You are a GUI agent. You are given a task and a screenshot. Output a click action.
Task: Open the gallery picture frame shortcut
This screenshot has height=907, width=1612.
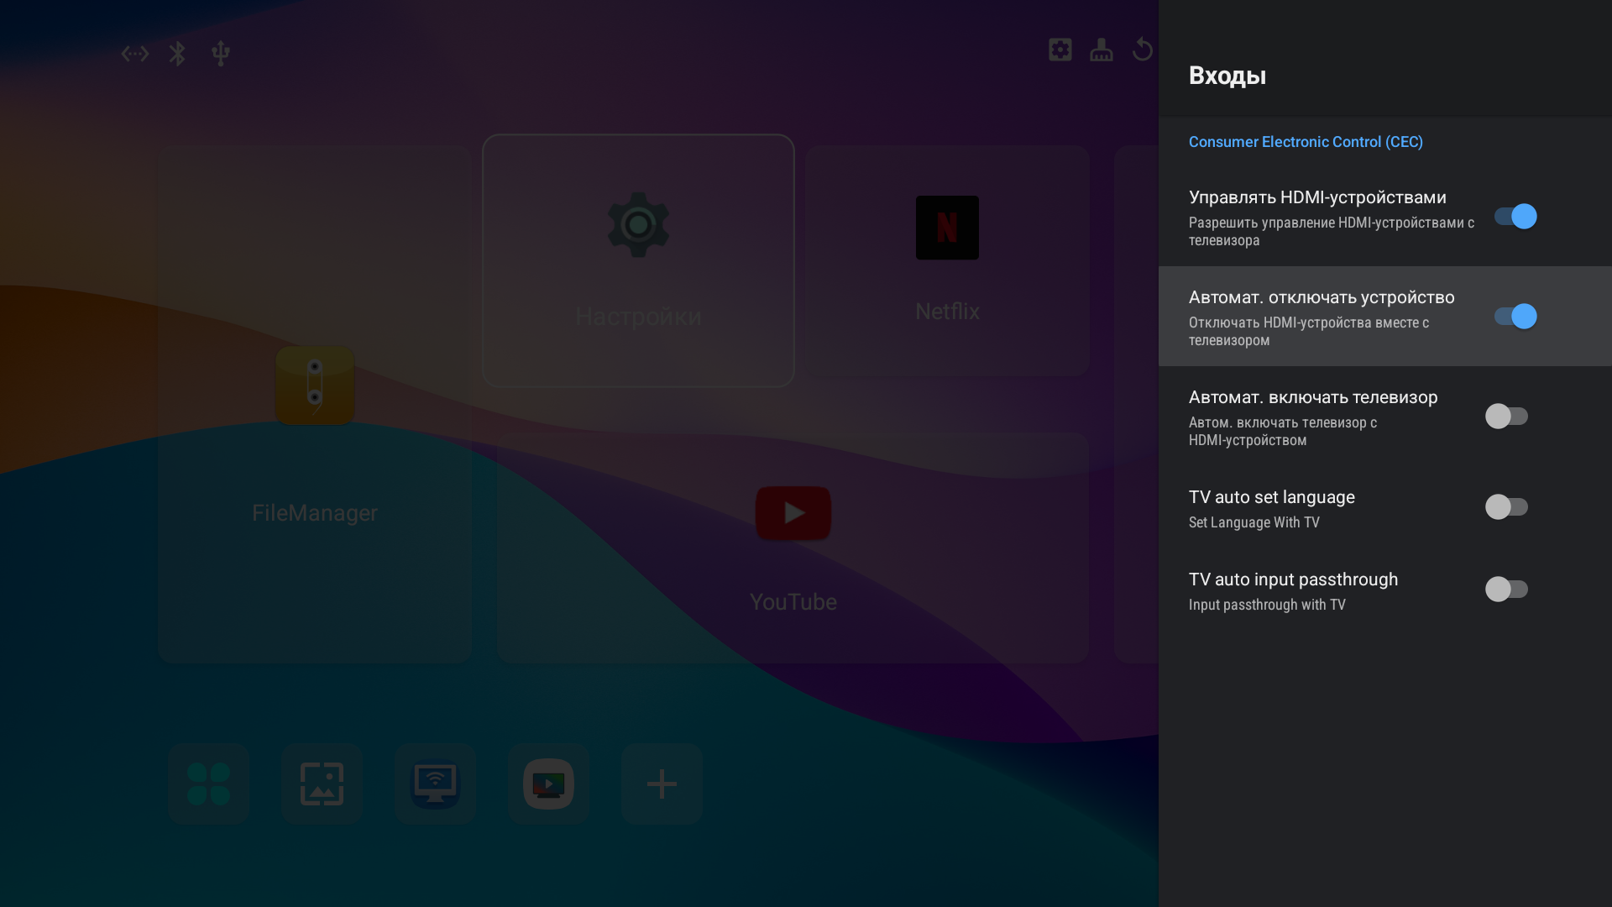pos(322,784)
